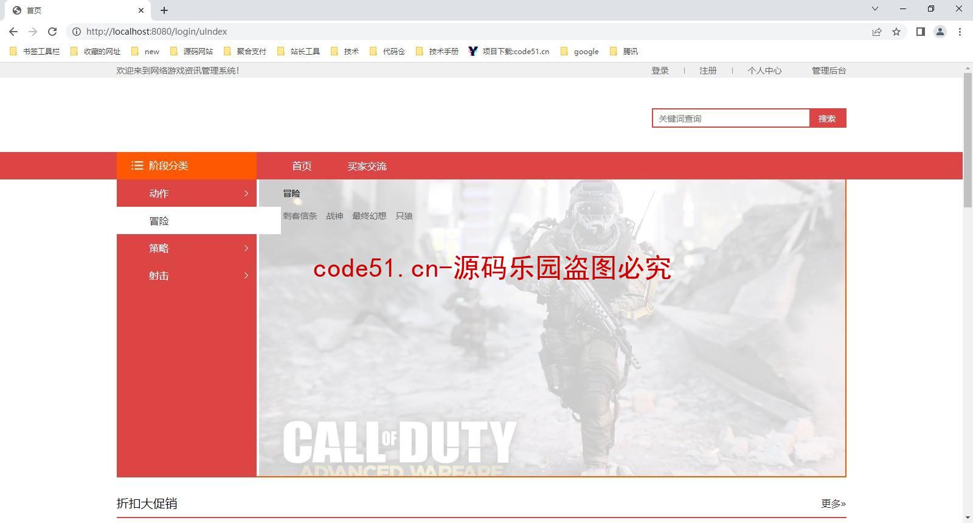Select the 动作 category
The image size is (973, 523).
click(187, 193)
